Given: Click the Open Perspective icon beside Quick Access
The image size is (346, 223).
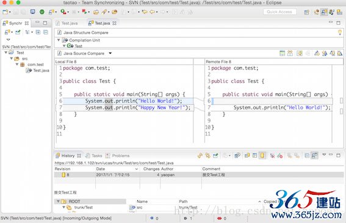Looking at the screenshot, I should coord(307,12).
